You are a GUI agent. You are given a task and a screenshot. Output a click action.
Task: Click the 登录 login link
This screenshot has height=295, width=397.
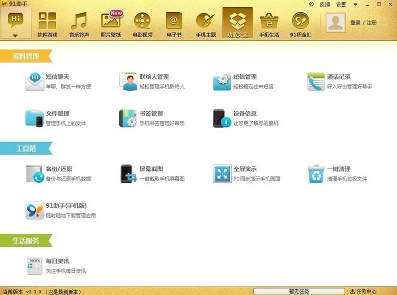click(x=355, y=23)
